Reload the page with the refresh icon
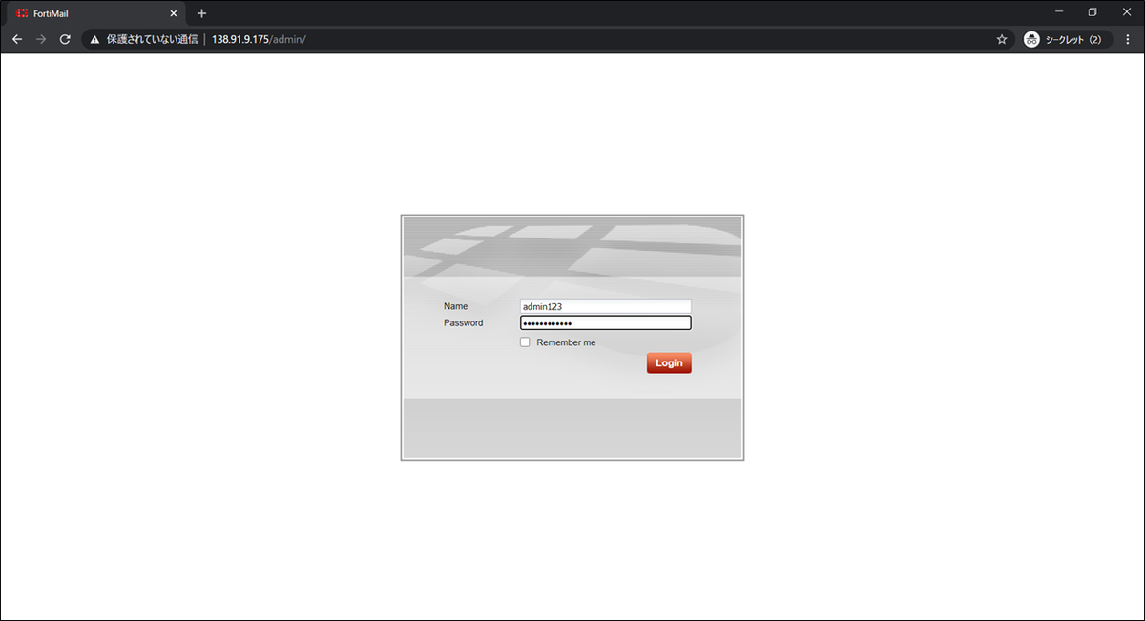This screenshot has height=621, width=1145. click(65, 39)
